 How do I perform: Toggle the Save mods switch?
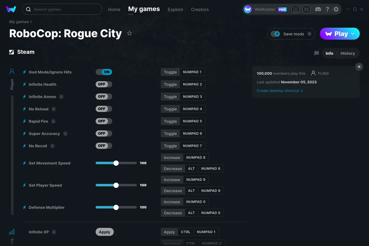[276, 34]
